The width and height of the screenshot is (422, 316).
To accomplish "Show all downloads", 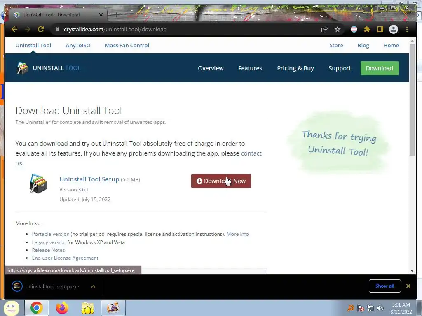I will tap(384, 286).
